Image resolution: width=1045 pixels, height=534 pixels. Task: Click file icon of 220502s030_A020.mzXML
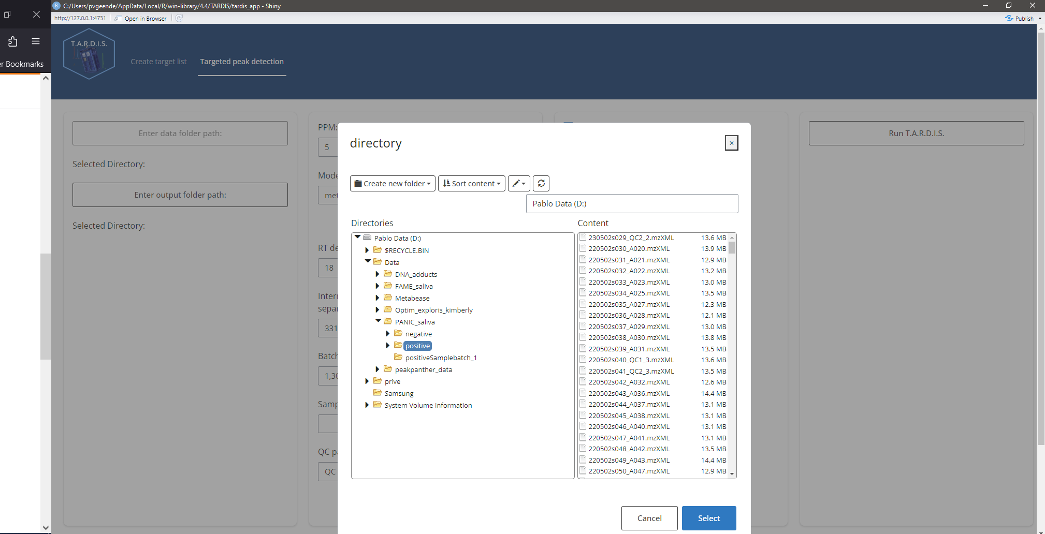(583, 248)
